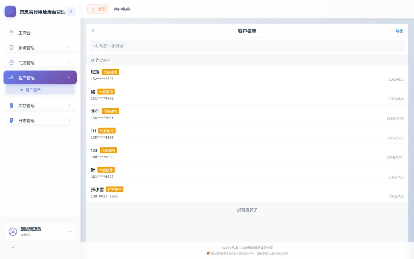The image size is (414, 259).
Task: Open the 库存管理 menu item
Action: pos(40,106)
